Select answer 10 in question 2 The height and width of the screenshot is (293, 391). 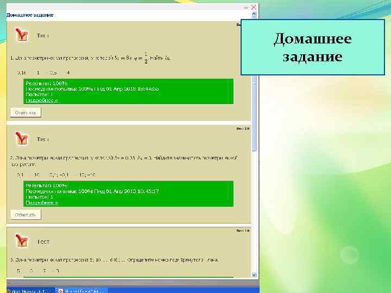click(x=37, y=175)
